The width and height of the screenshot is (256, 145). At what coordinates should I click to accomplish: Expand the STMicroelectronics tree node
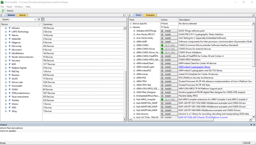tap(6, 93)
